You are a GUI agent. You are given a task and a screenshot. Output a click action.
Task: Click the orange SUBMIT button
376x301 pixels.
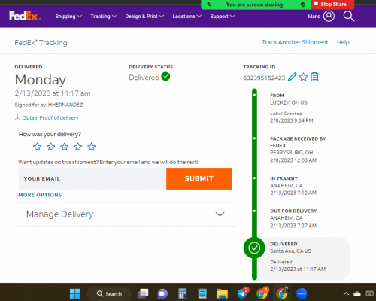(199, 178)
